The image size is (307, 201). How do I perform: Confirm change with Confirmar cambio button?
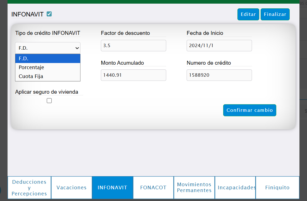click(x=249, y=110)
